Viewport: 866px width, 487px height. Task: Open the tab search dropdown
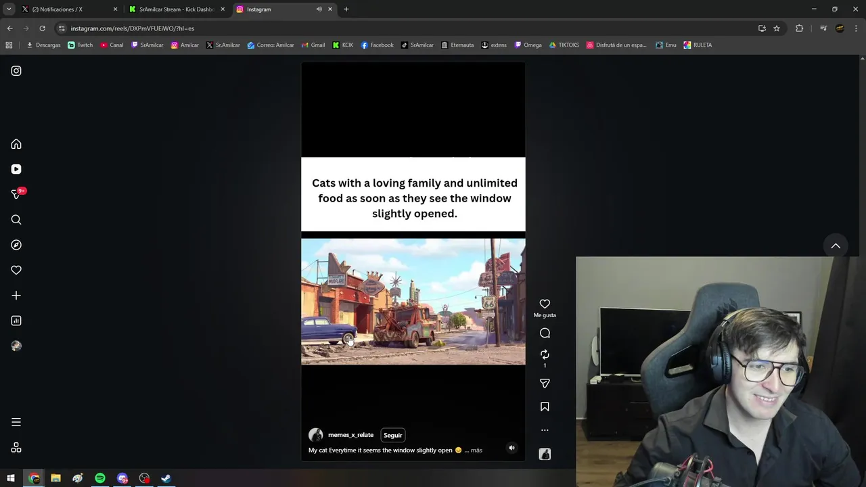point(9,9)
